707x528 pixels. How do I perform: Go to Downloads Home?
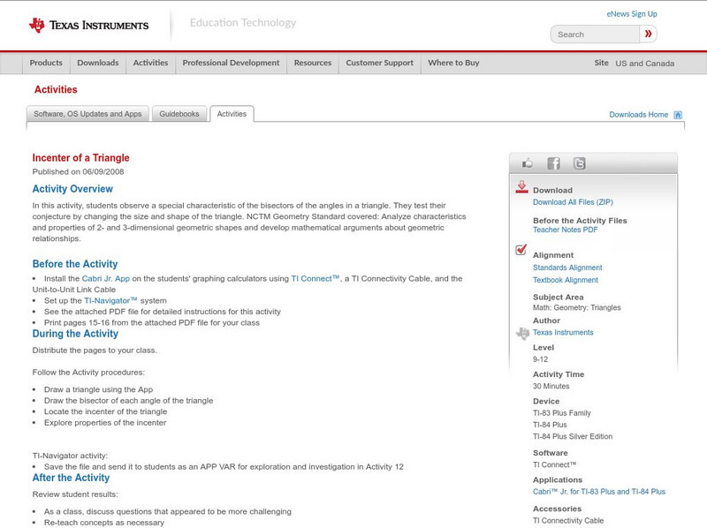(x=638, y=115)
